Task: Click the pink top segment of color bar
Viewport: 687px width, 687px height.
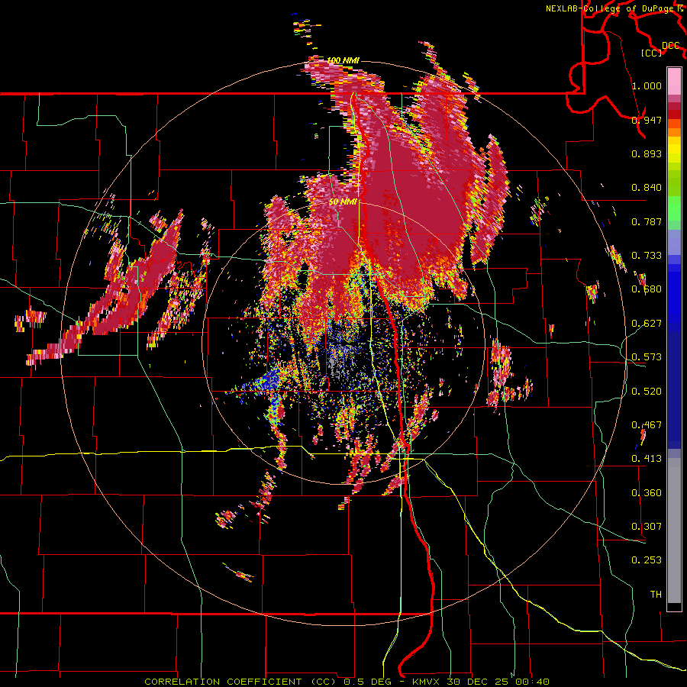Action: [674, 82]
